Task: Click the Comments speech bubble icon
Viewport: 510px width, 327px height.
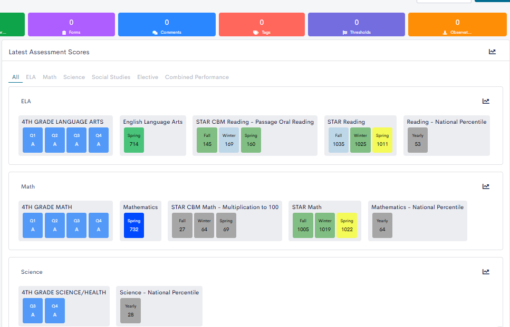Action: (155, 33)
